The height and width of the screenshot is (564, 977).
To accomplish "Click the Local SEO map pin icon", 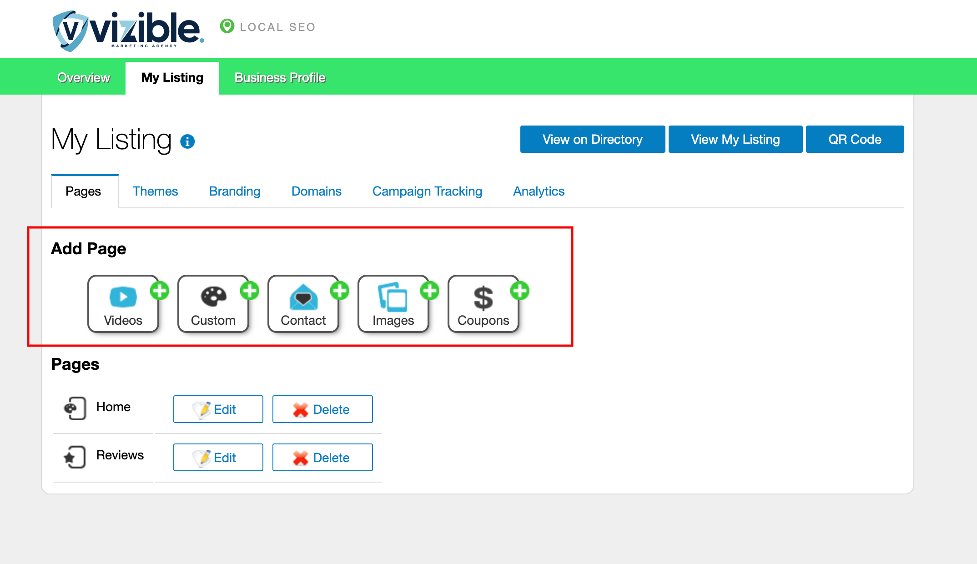I will point(227,26).
